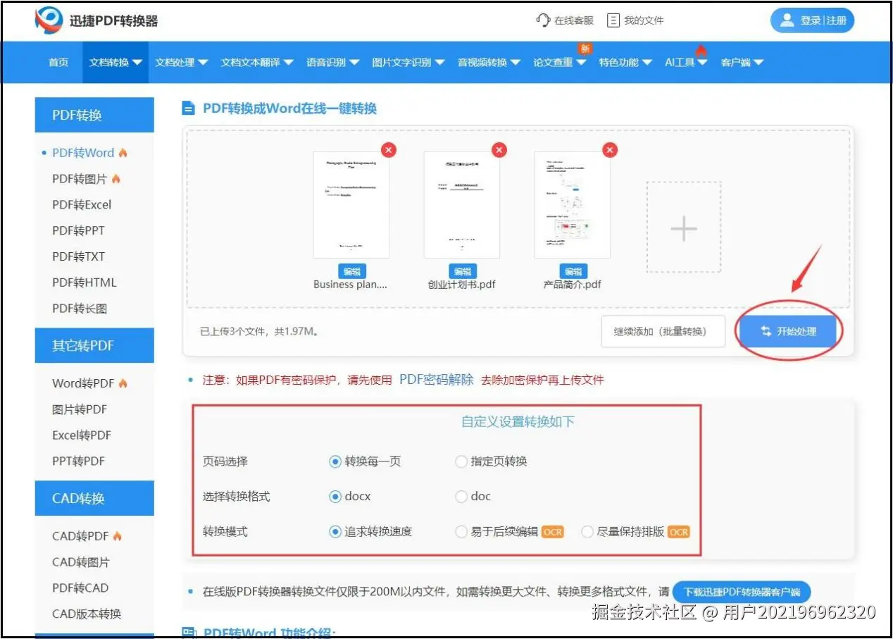Click 下载迅捷PDF转换器客户端 button
Image resolution: width=893 pixels, height=639 pixels.
pos(742,592)
